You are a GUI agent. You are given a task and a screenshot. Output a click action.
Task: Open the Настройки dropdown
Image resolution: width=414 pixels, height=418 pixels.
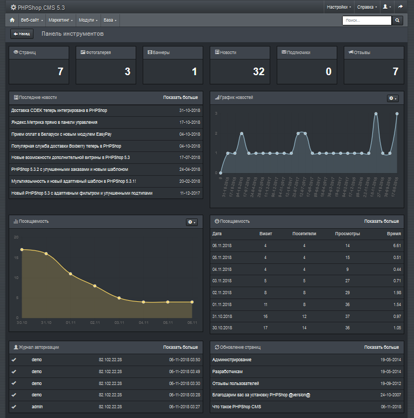pyautogui.click(x=339, y=7)
